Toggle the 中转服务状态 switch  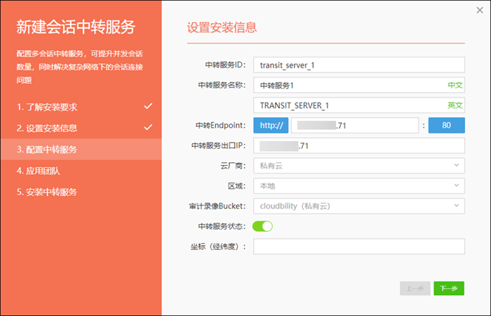tap(262, 226)
